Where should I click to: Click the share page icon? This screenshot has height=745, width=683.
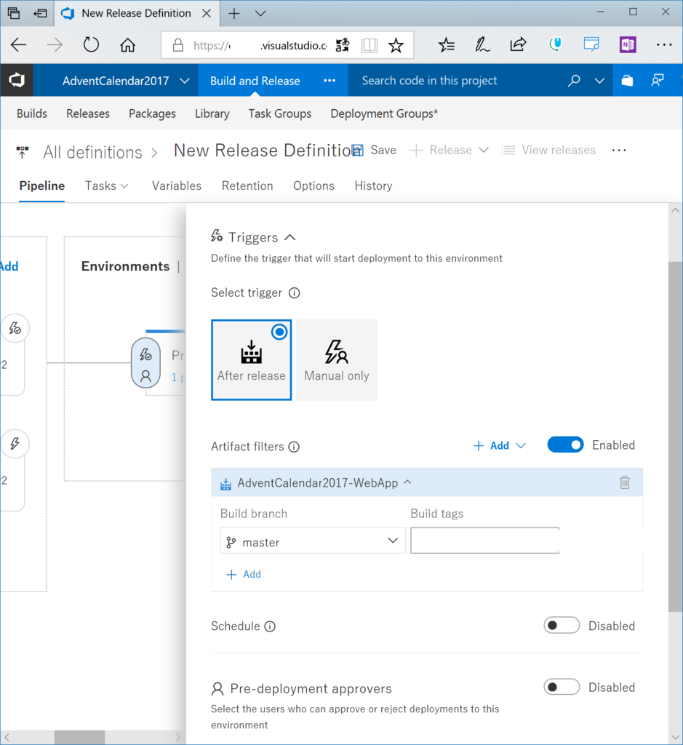click(x=518, y=44)
